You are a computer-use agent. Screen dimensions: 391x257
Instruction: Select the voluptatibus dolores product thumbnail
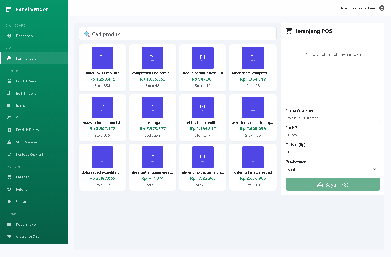click(153, 58)
